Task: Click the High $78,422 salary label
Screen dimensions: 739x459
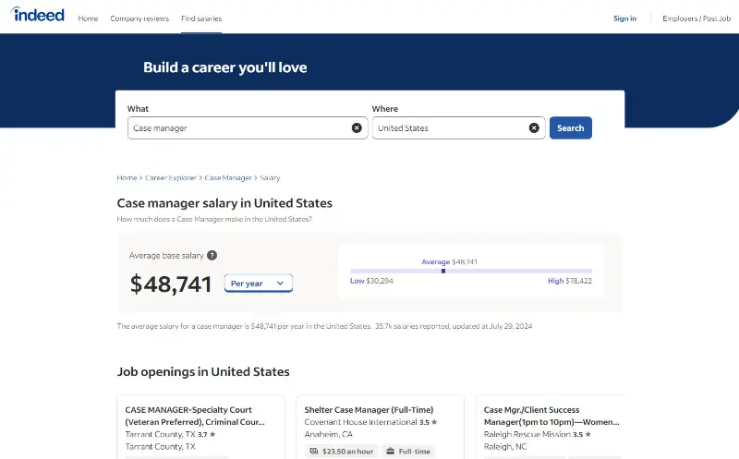Action: [570, 281]
